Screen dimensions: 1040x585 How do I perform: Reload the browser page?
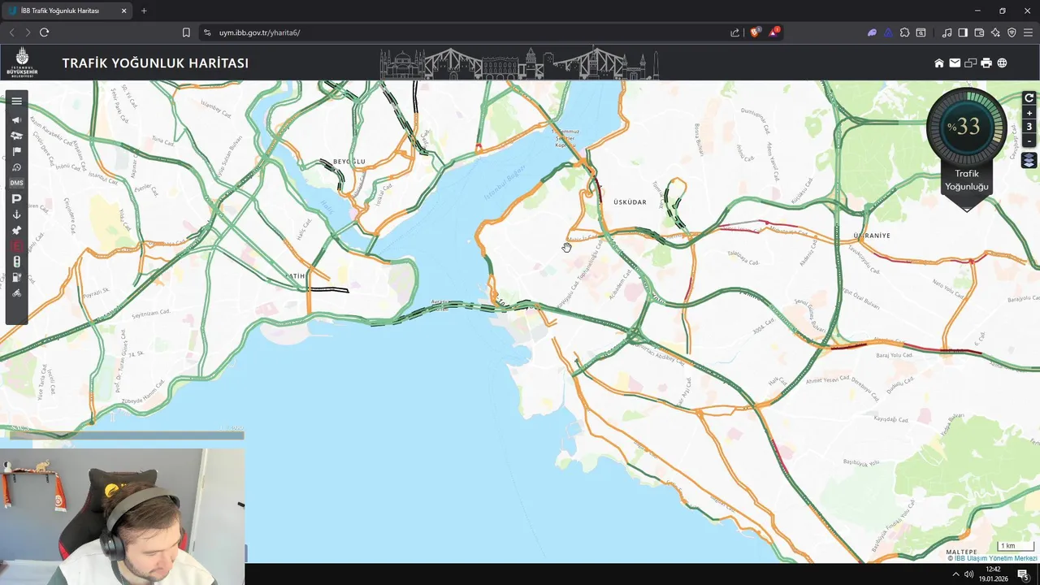[44, 32]
